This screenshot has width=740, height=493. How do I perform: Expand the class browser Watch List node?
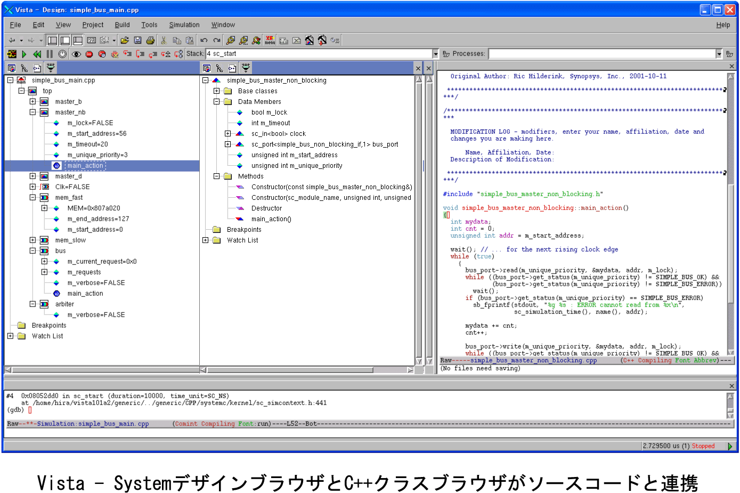click(x=205, y=240)
